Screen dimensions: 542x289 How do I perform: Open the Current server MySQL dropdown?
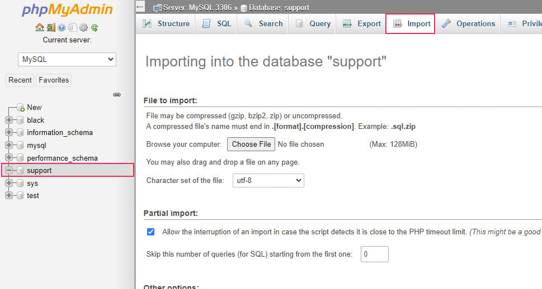coord(67,59)
